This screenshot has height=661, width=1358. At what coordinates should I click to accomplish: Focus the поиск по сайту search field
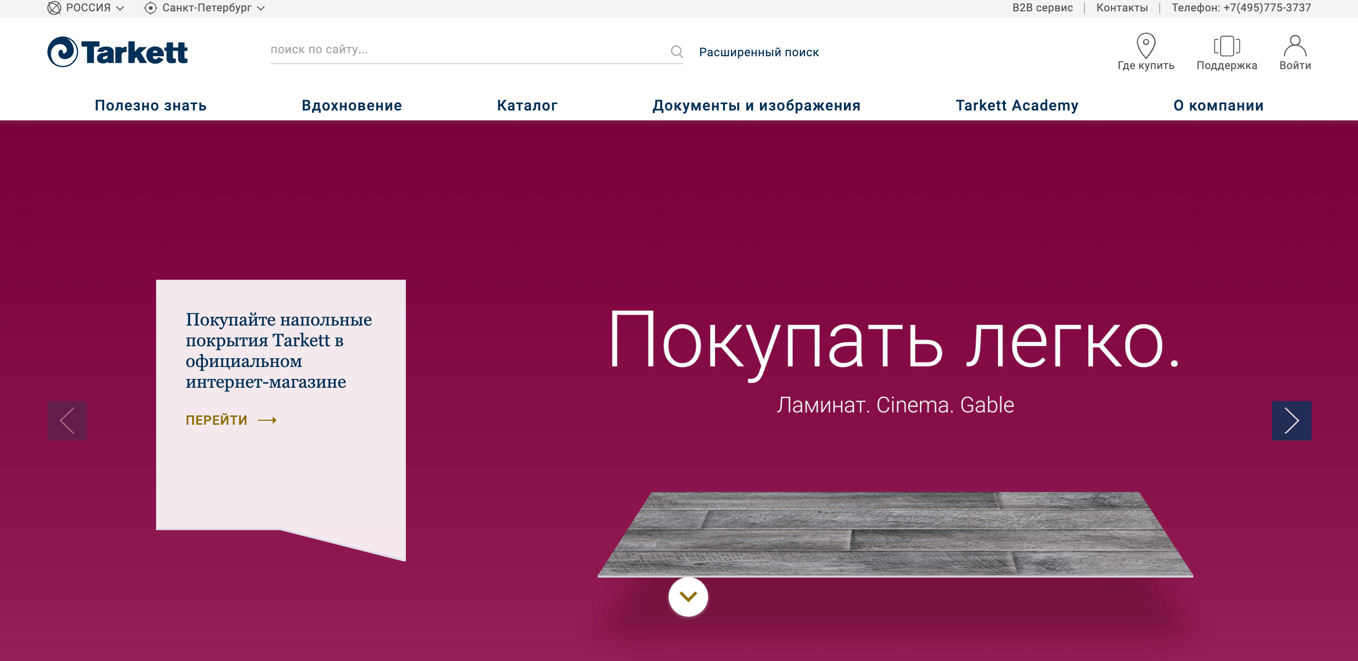point(469,49)
